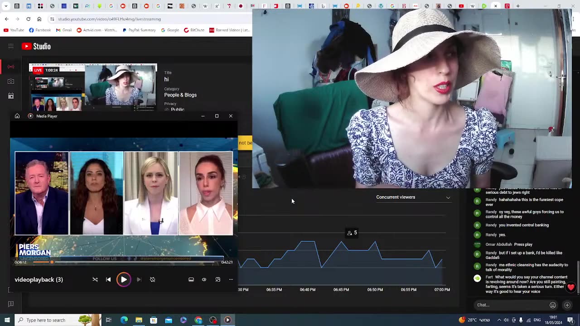Image resolution: width=580 pixels, height=326 pixels.
Task: Go forward in browser
Action: pyautogui.click(x=17, y=19)
